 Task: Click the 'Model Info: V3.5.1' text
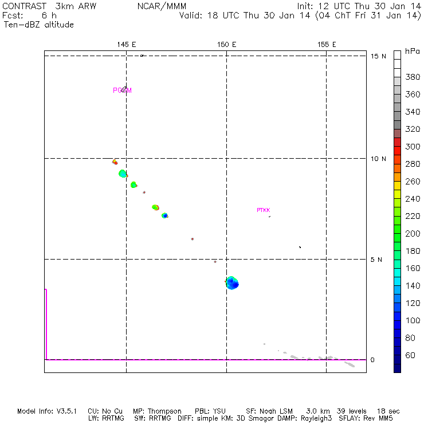pyautogui.click(x=47, y=411)
